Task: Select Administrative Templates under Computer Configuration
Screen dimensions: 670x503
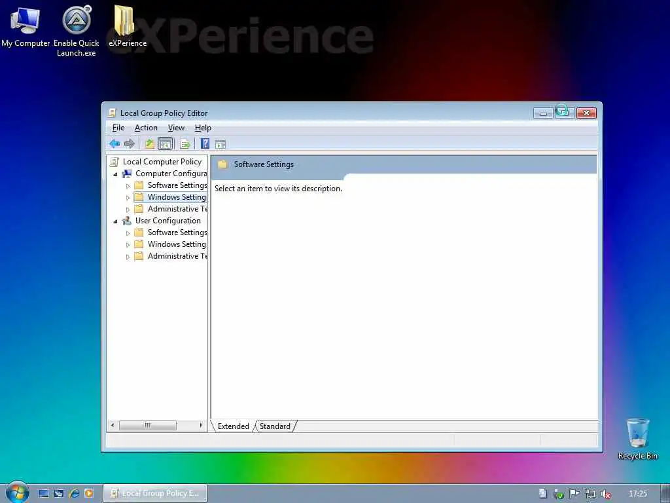Action: pos(177,209)
